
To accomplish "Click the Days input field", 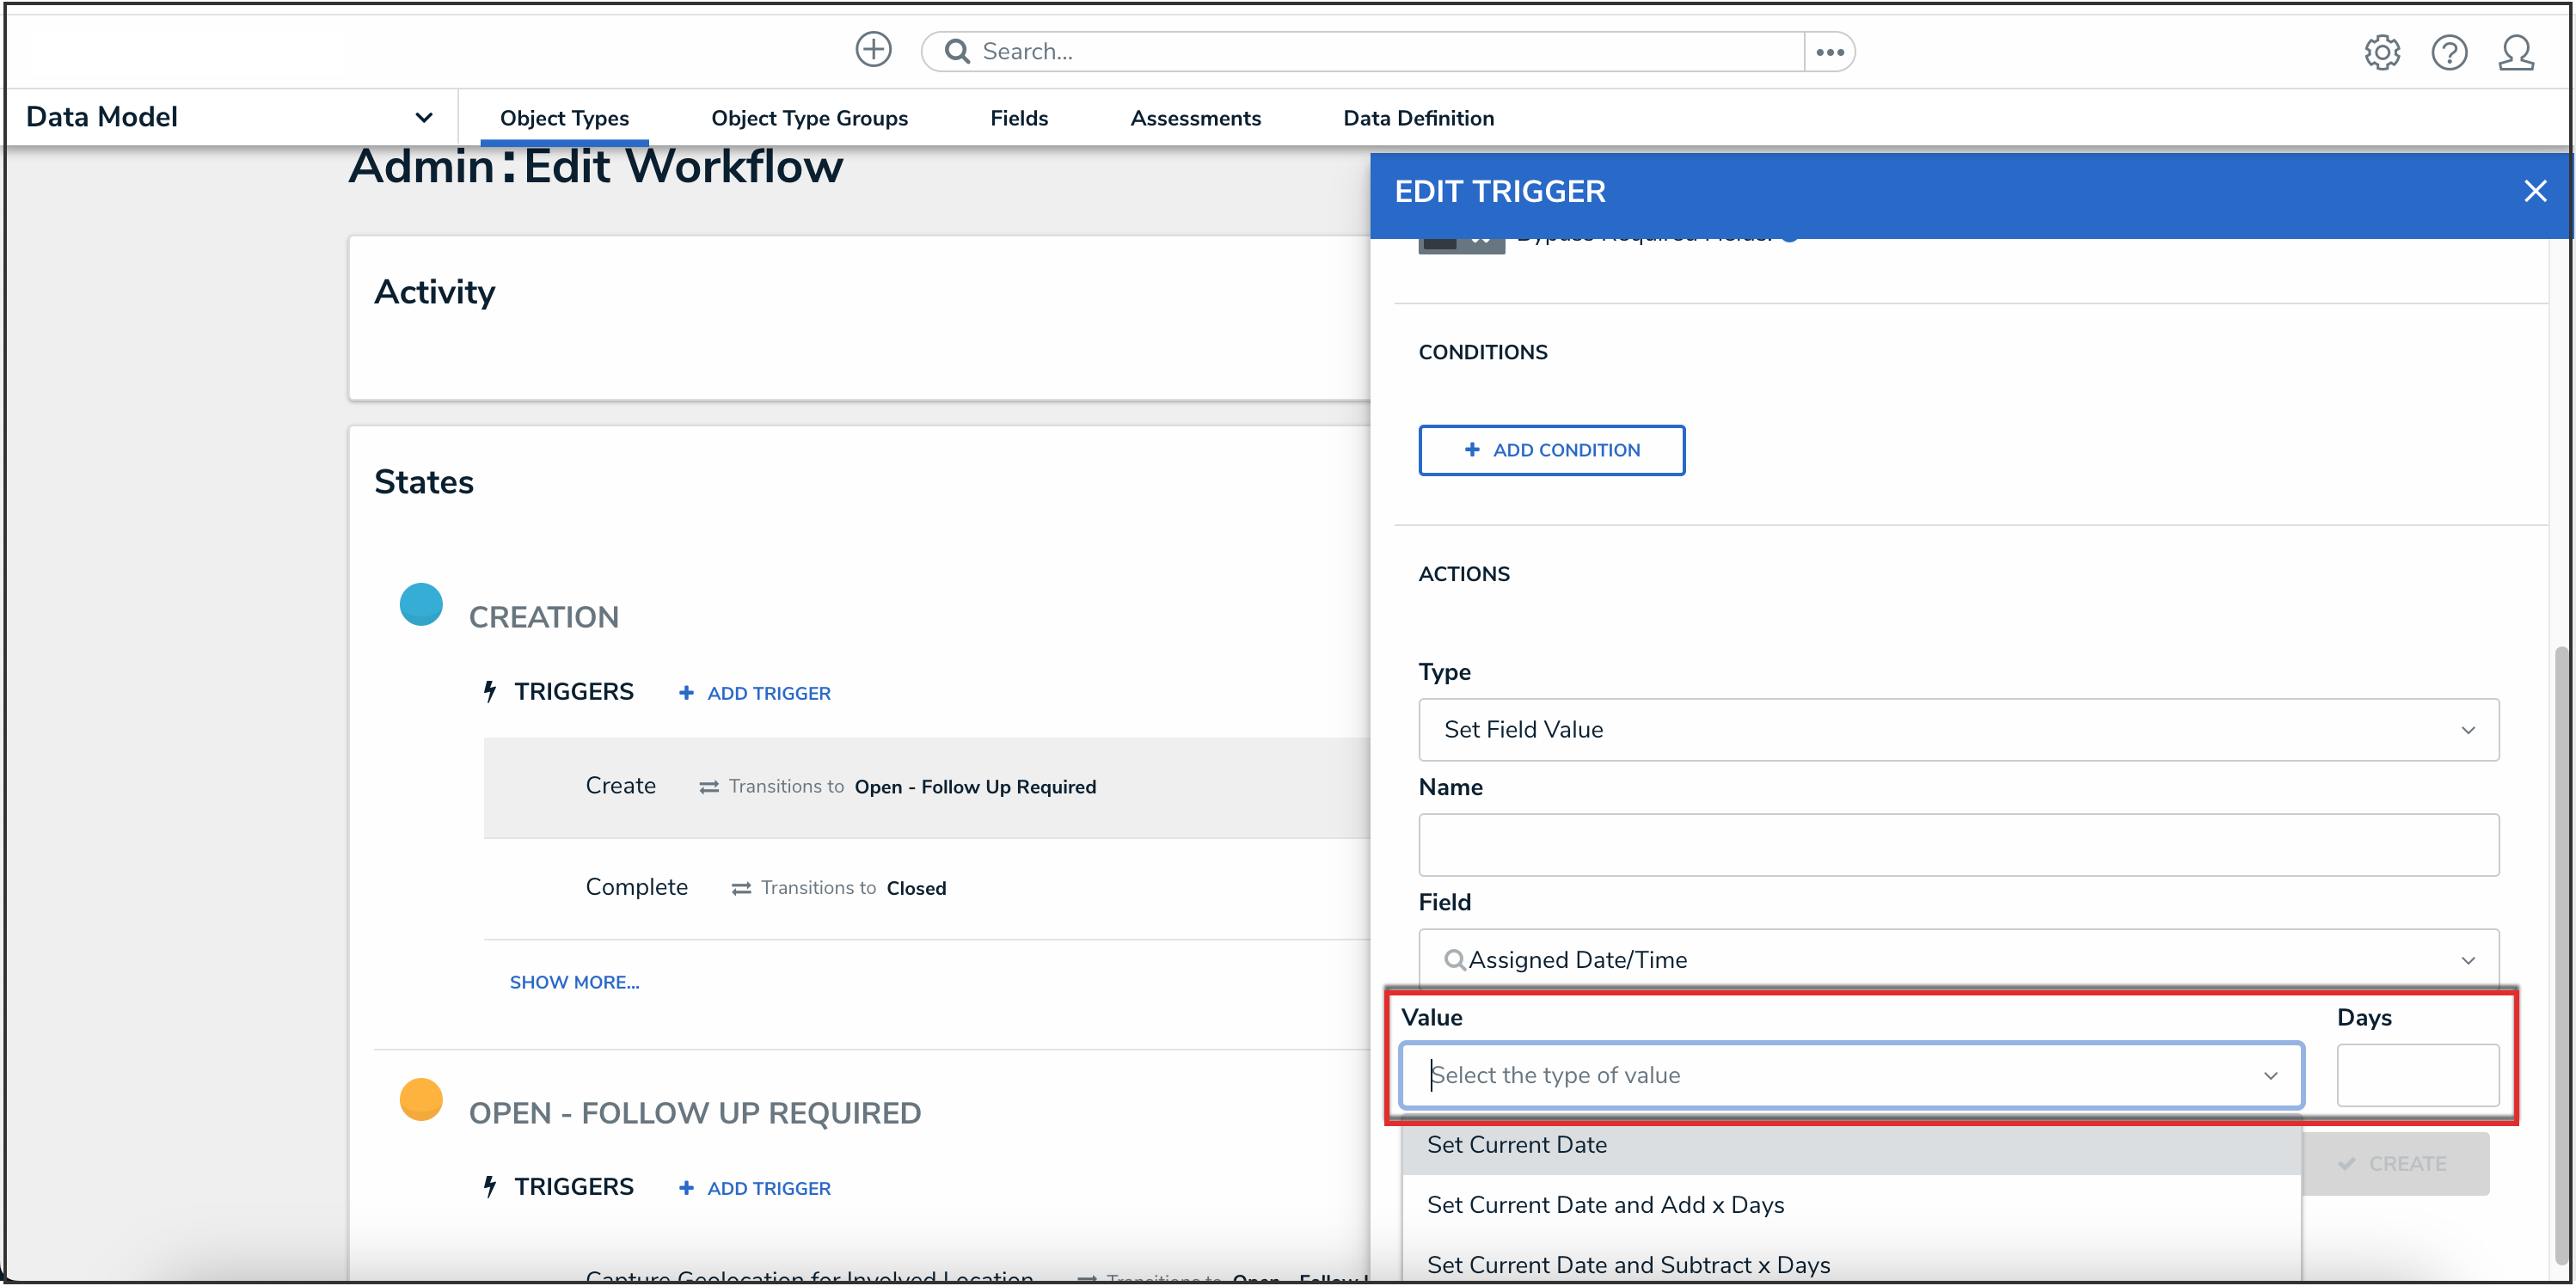I will click(x=2416, y=1075).
